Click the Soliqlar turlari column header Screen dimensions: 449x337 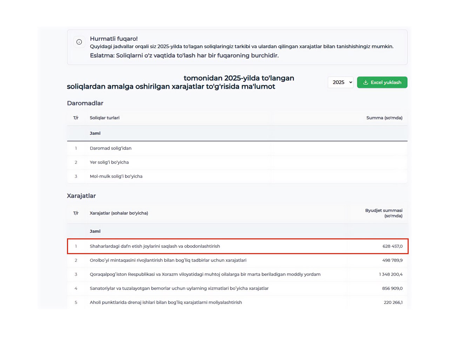pos(105,118)
